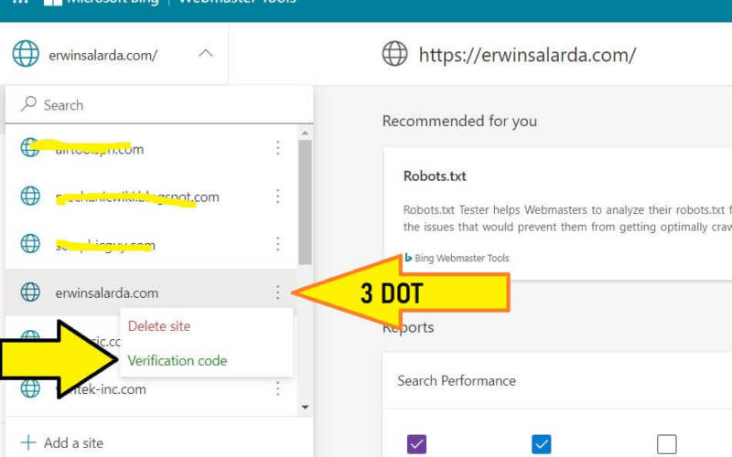732x457 pixels.
Task: Select Delete site from the context menu
Action: pos(159,326)
